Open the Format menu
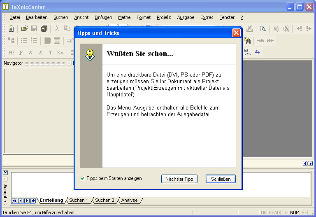Viewport: 316px width, 217px height. pos(144,17)
